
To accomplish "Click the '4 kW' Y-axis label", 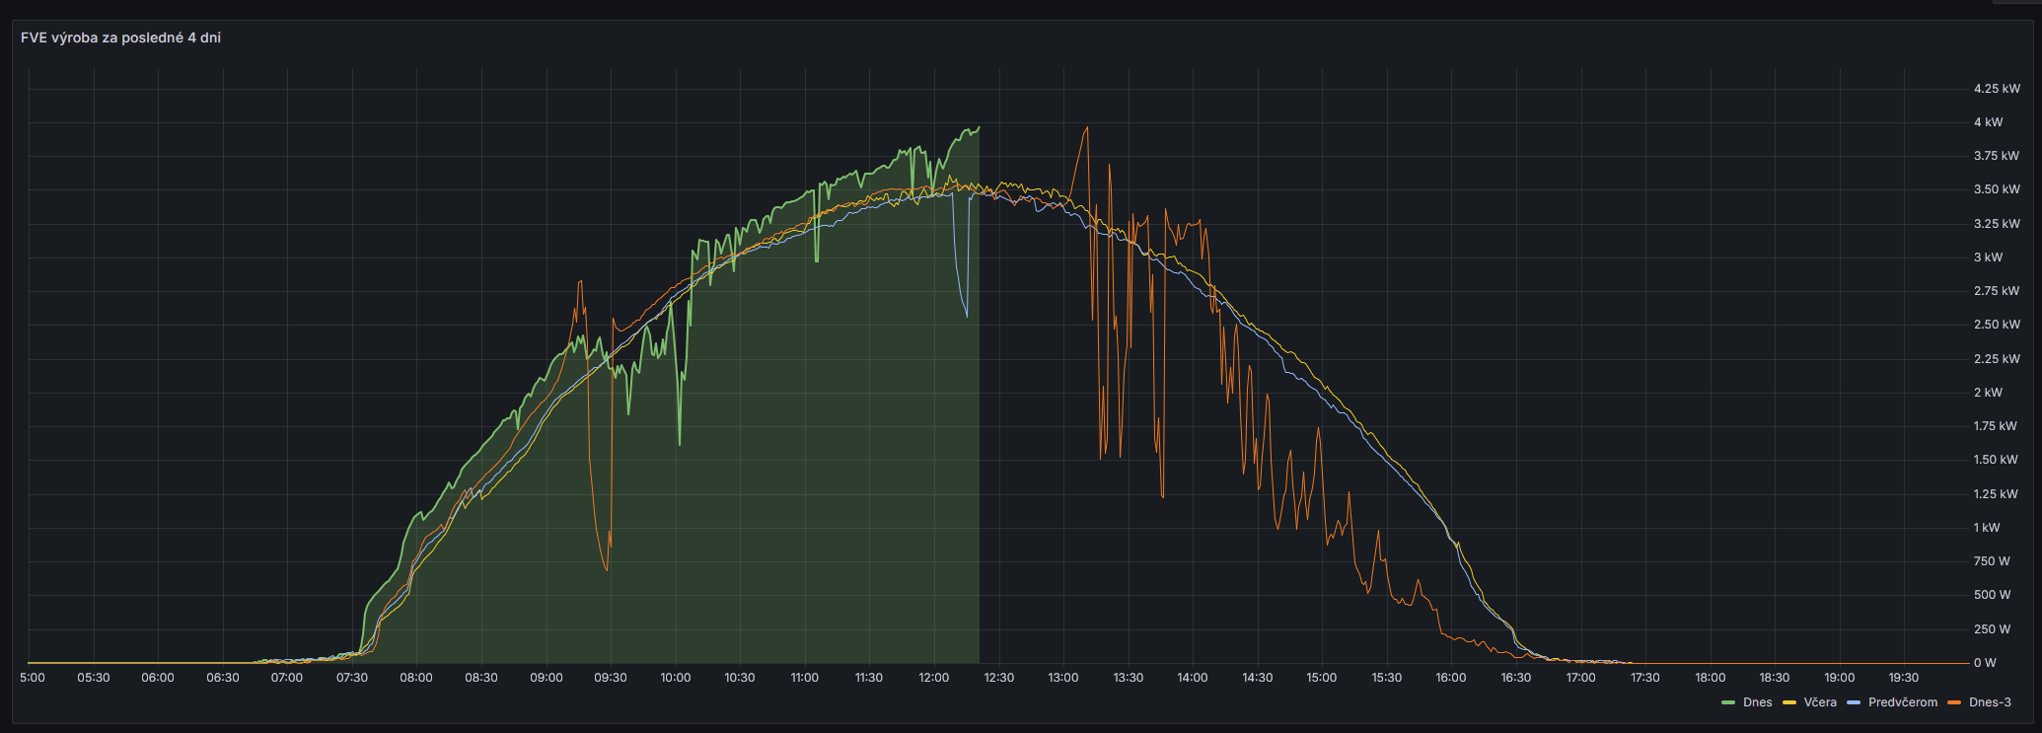I will tap(1989, 122).
